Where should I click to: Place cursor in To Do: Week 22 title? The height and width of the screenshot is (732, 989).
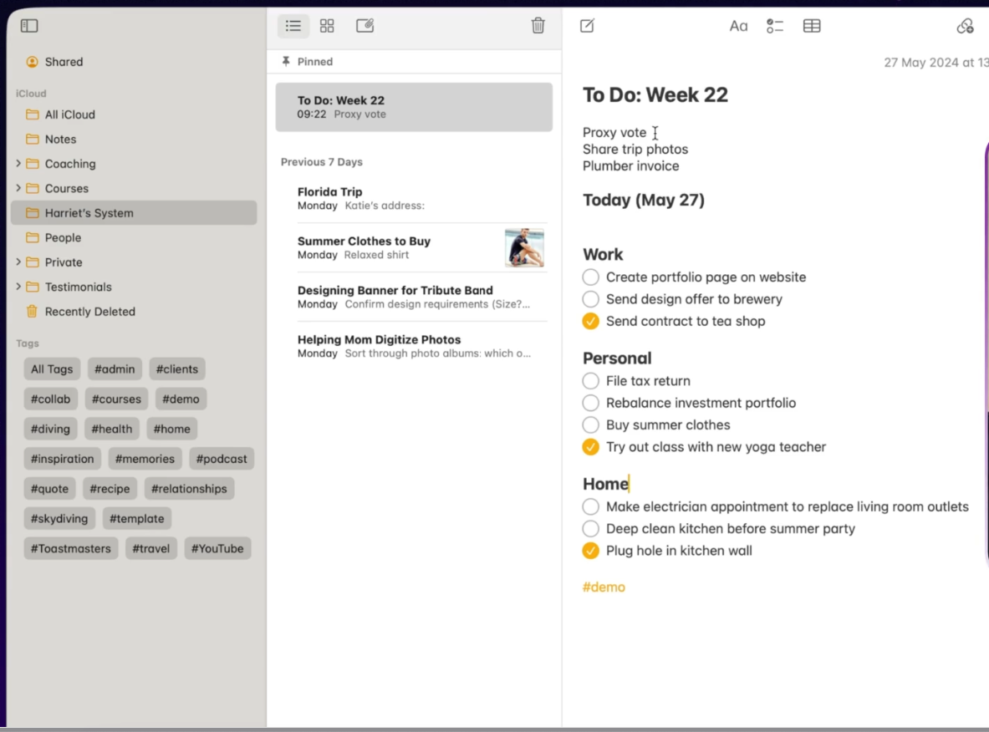pyautogui.click(x=655, y=94)
